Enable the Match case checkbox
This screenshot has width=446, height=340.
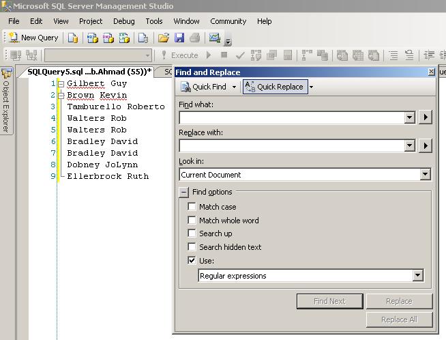pos(192,206)
